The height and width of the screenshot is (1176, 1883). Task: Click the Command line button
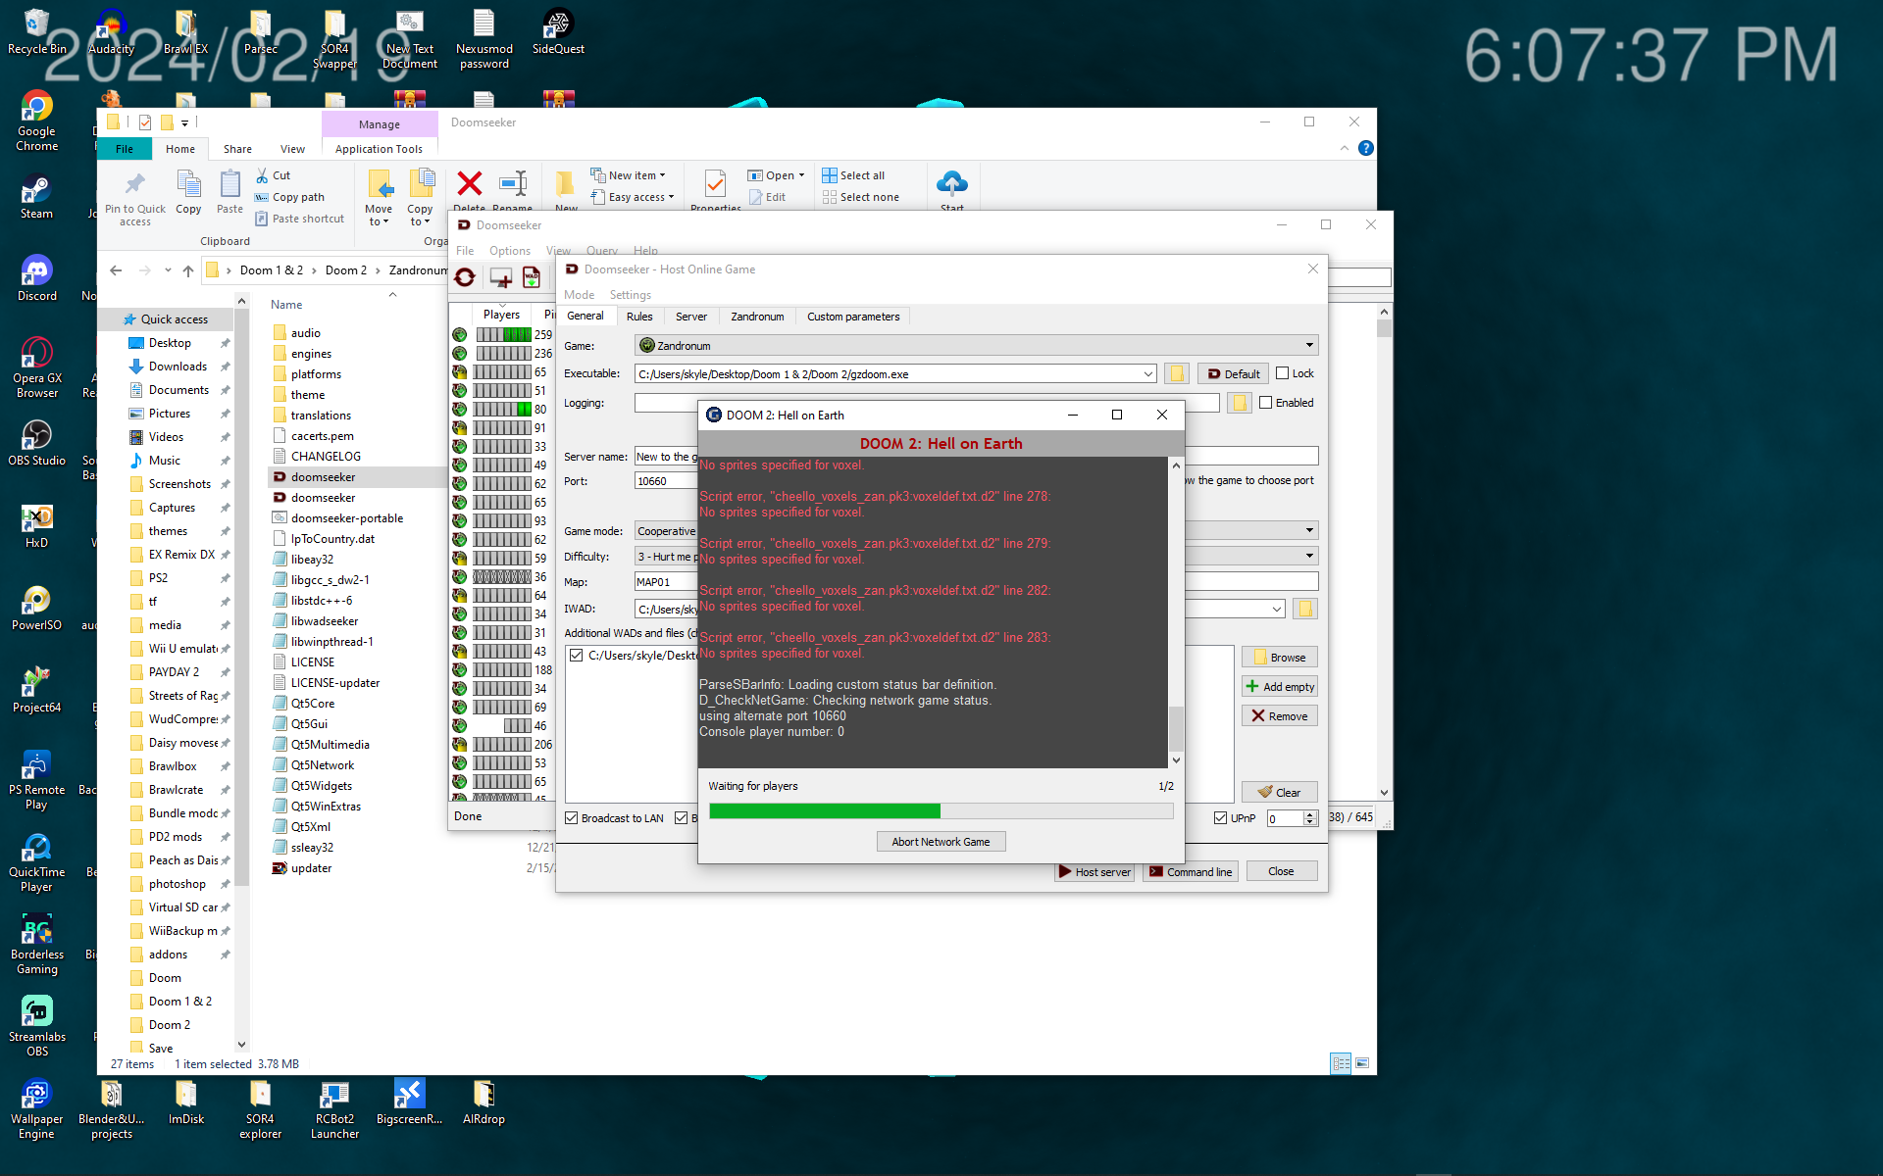tap(1191, 872)
